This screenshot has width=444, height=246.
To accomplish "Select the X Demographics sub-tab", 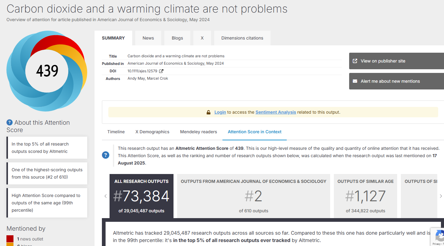I will pyautogui.click(x=152, y=132).
